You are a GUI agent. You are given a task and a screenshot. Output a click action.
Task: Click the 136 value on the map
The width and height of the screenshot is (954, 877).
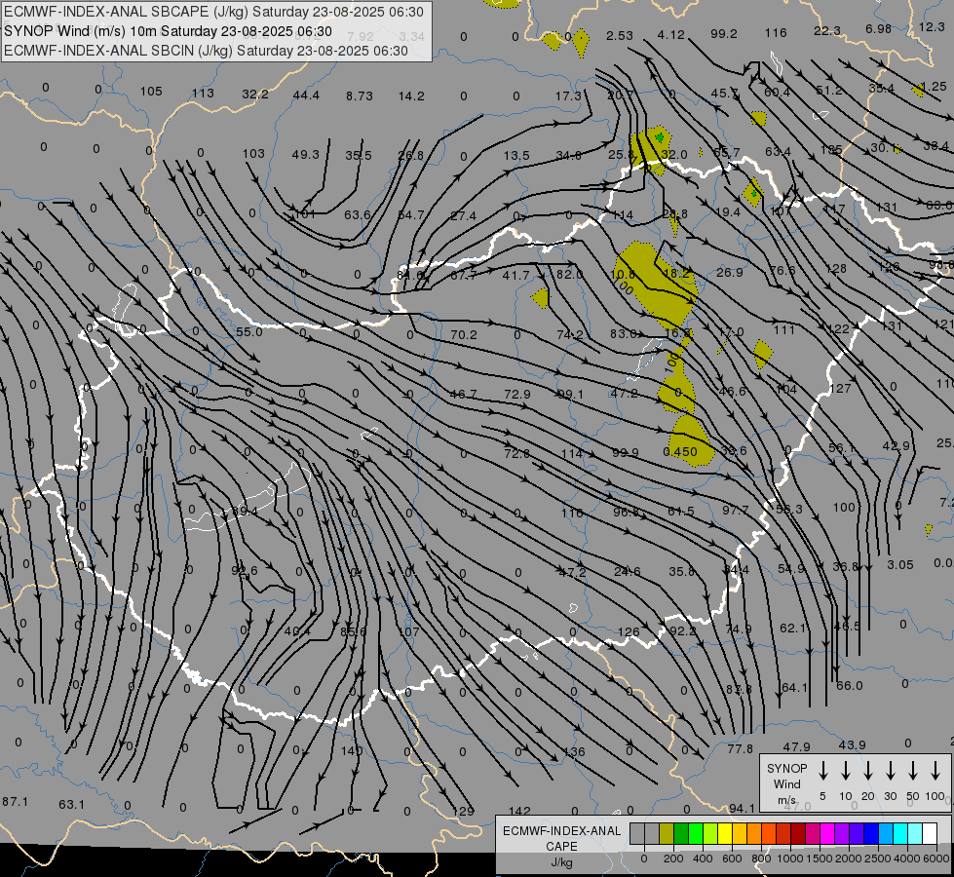point(574,751)
